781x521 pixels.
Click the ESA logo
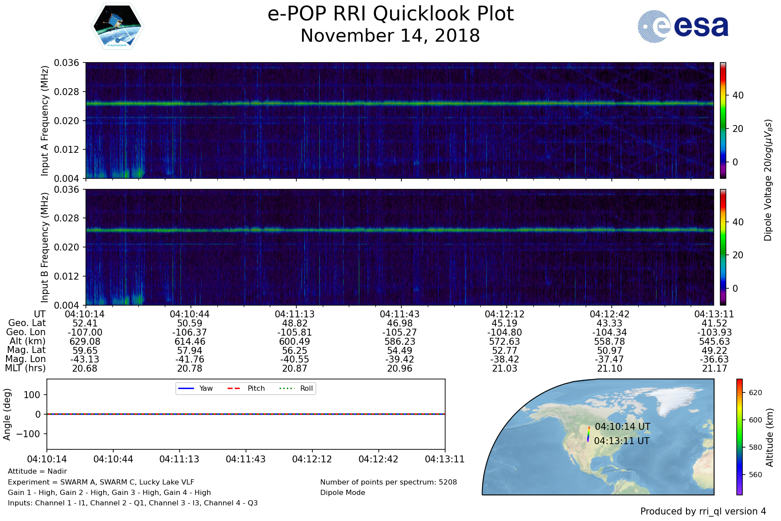(x=683, y=26)
